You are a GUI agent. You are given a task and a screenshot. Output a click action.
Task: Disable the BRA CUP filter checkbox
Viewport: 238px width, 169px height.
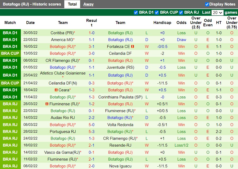click(x=157, y=12)
